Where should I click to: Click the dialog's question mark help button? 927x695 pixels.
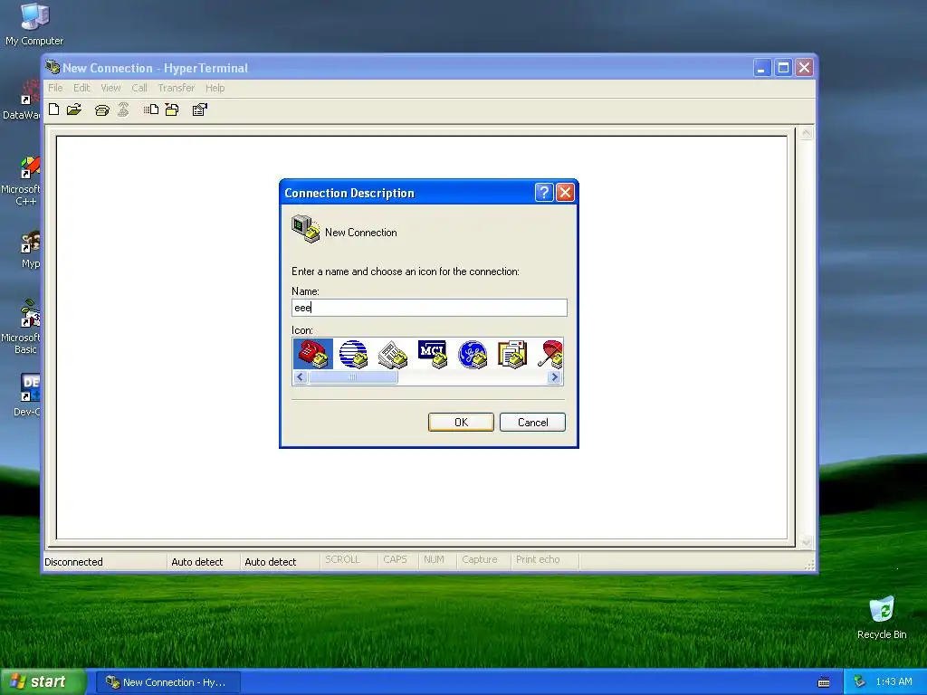543,192
